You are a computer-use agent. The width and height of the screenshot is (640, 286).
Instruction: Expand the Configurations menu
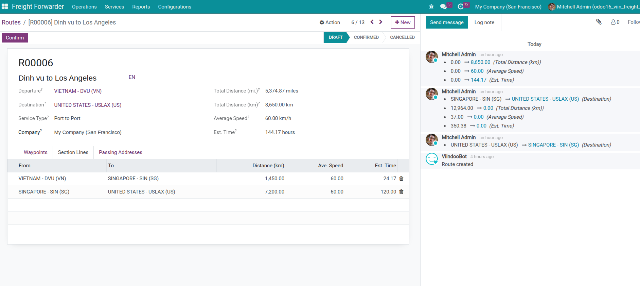(x=175, y=7)
